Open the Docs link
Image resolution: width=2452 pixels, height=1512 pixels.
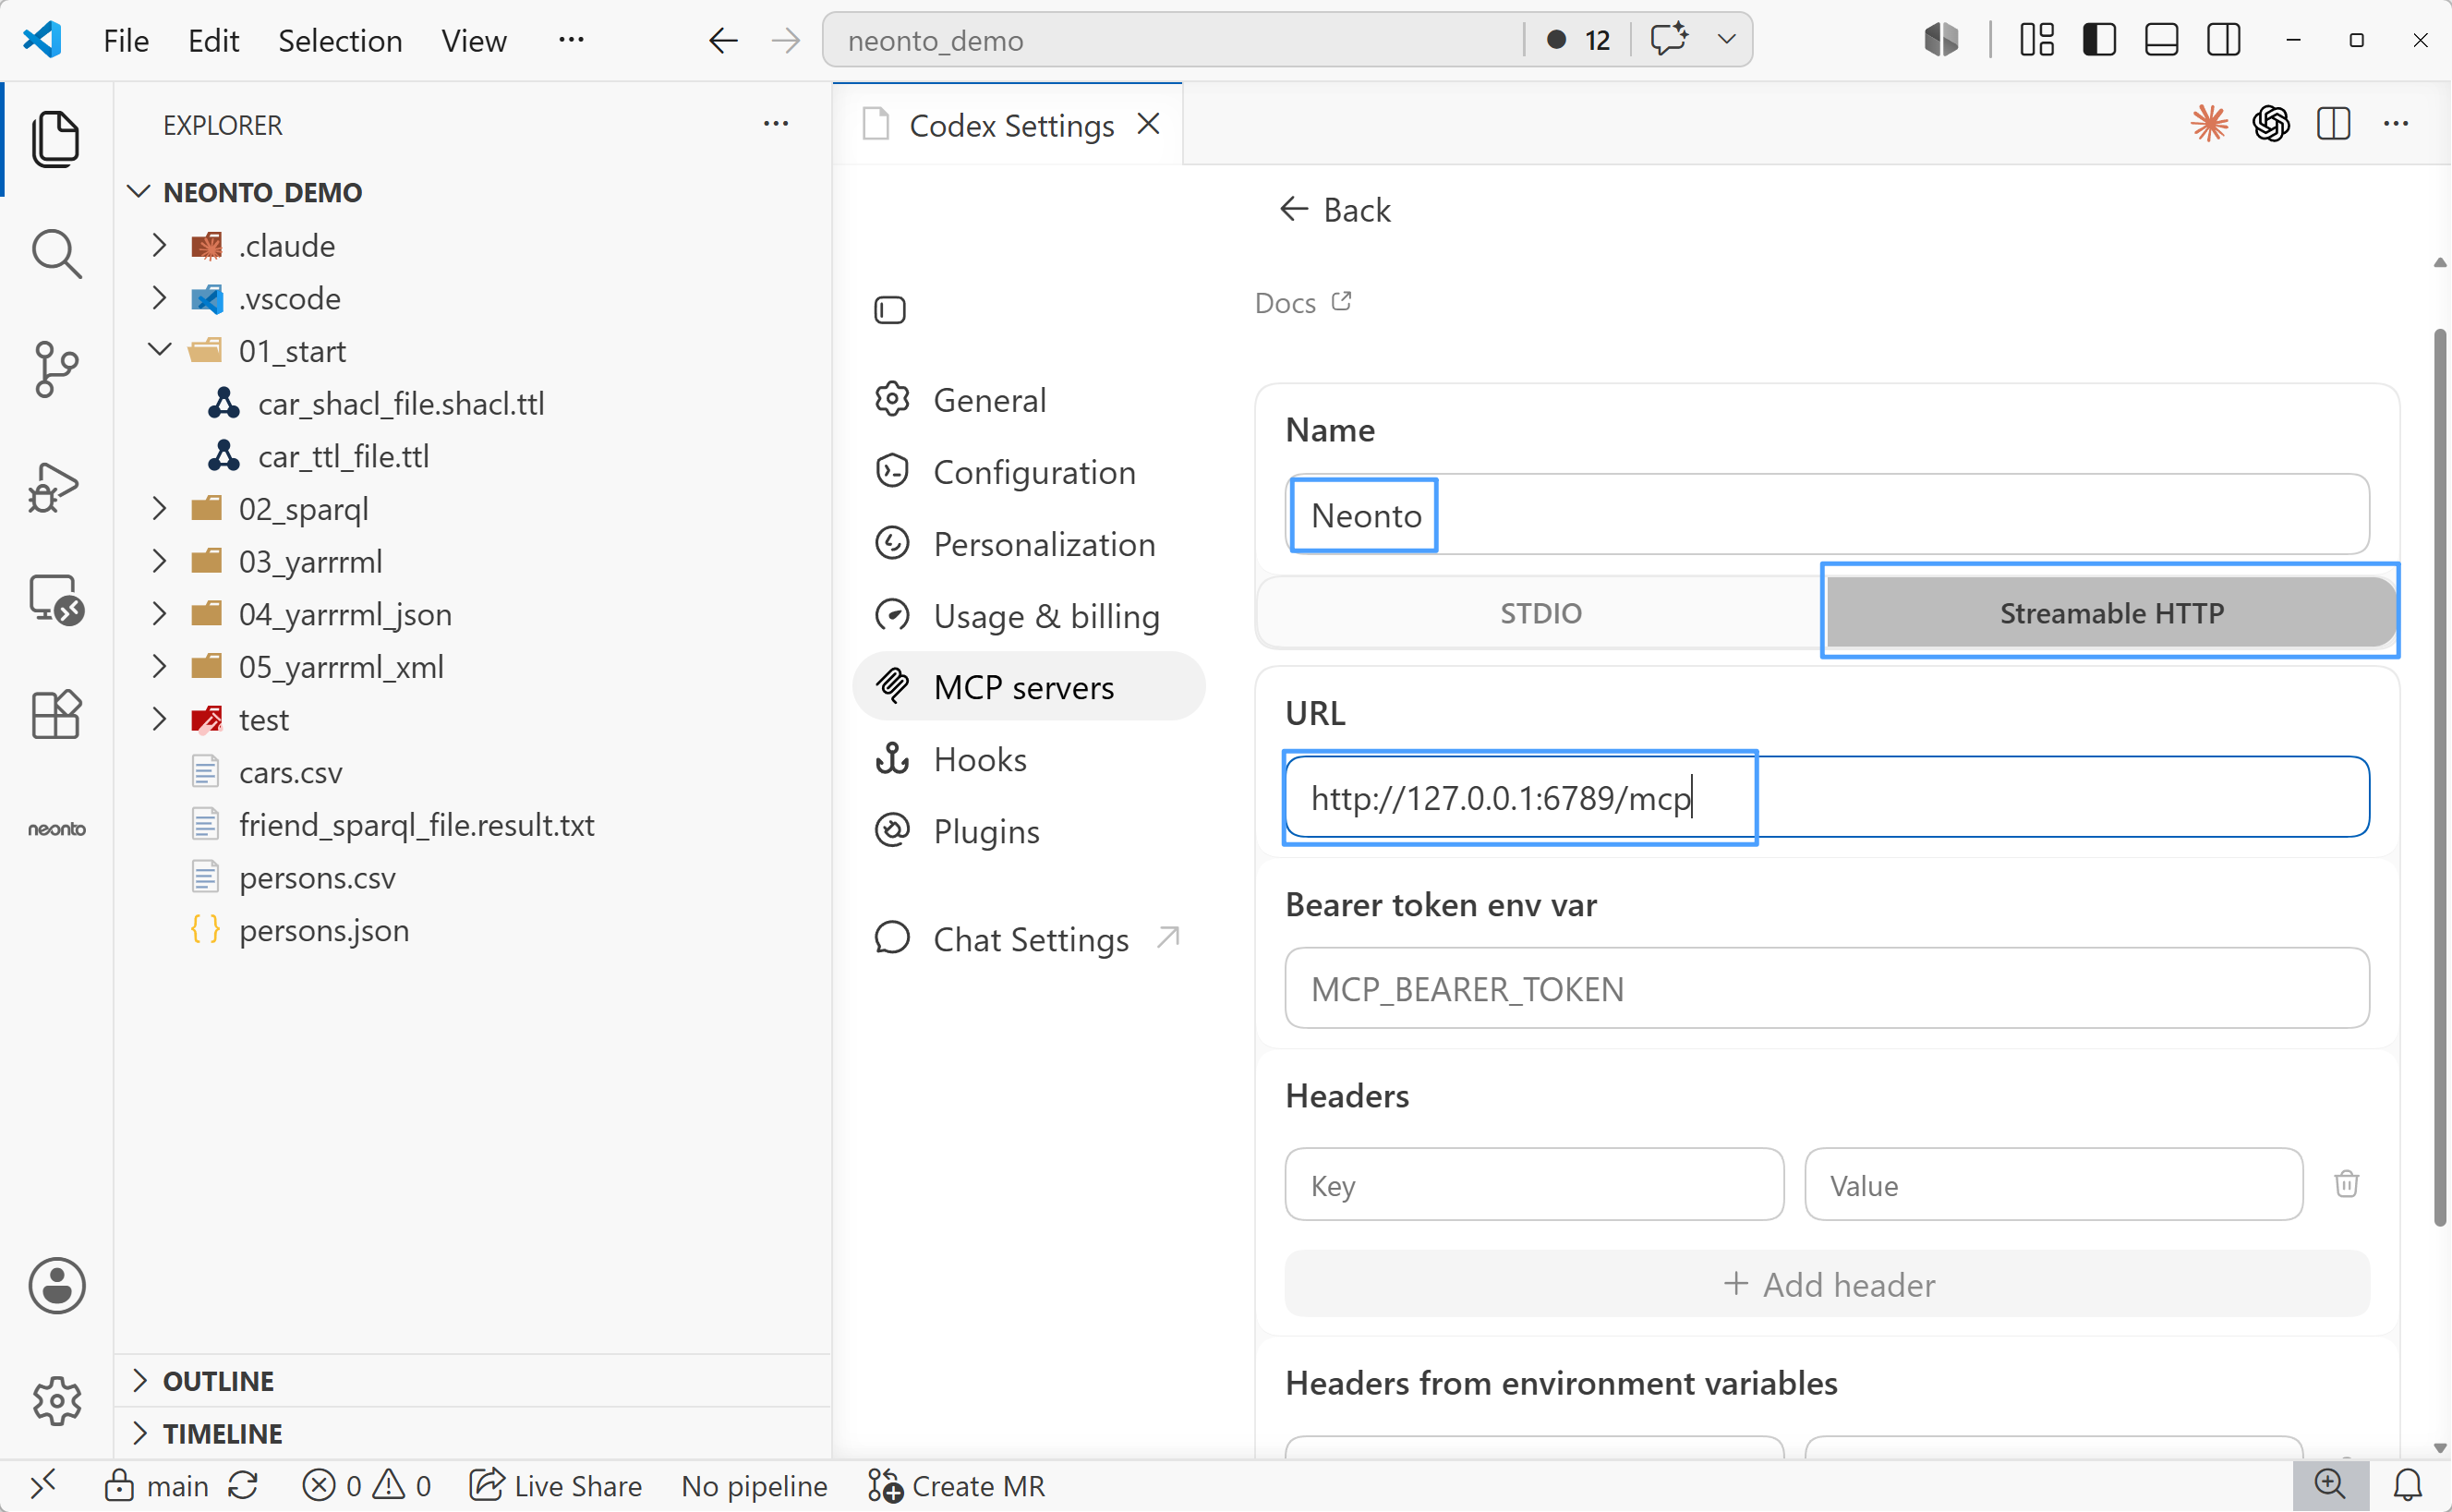[x=1302, y=303]
